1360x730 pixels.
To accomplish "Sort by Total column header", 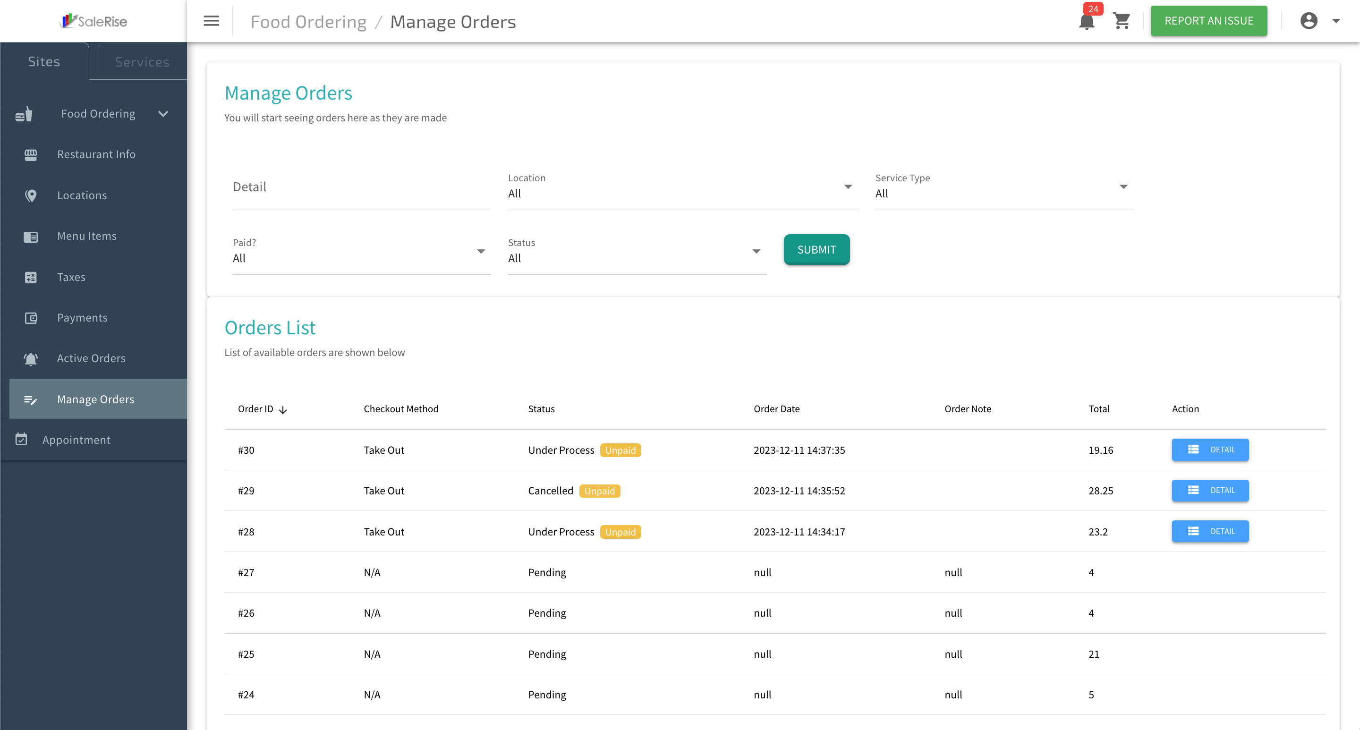I will pos(1099,409).
